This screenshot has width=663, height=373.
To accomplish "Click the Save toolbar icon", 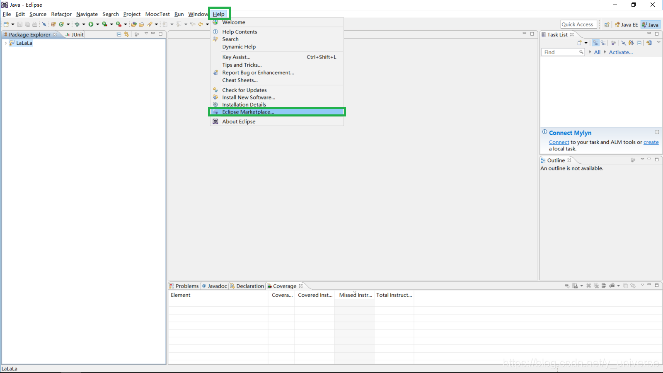I will point(20,24).
